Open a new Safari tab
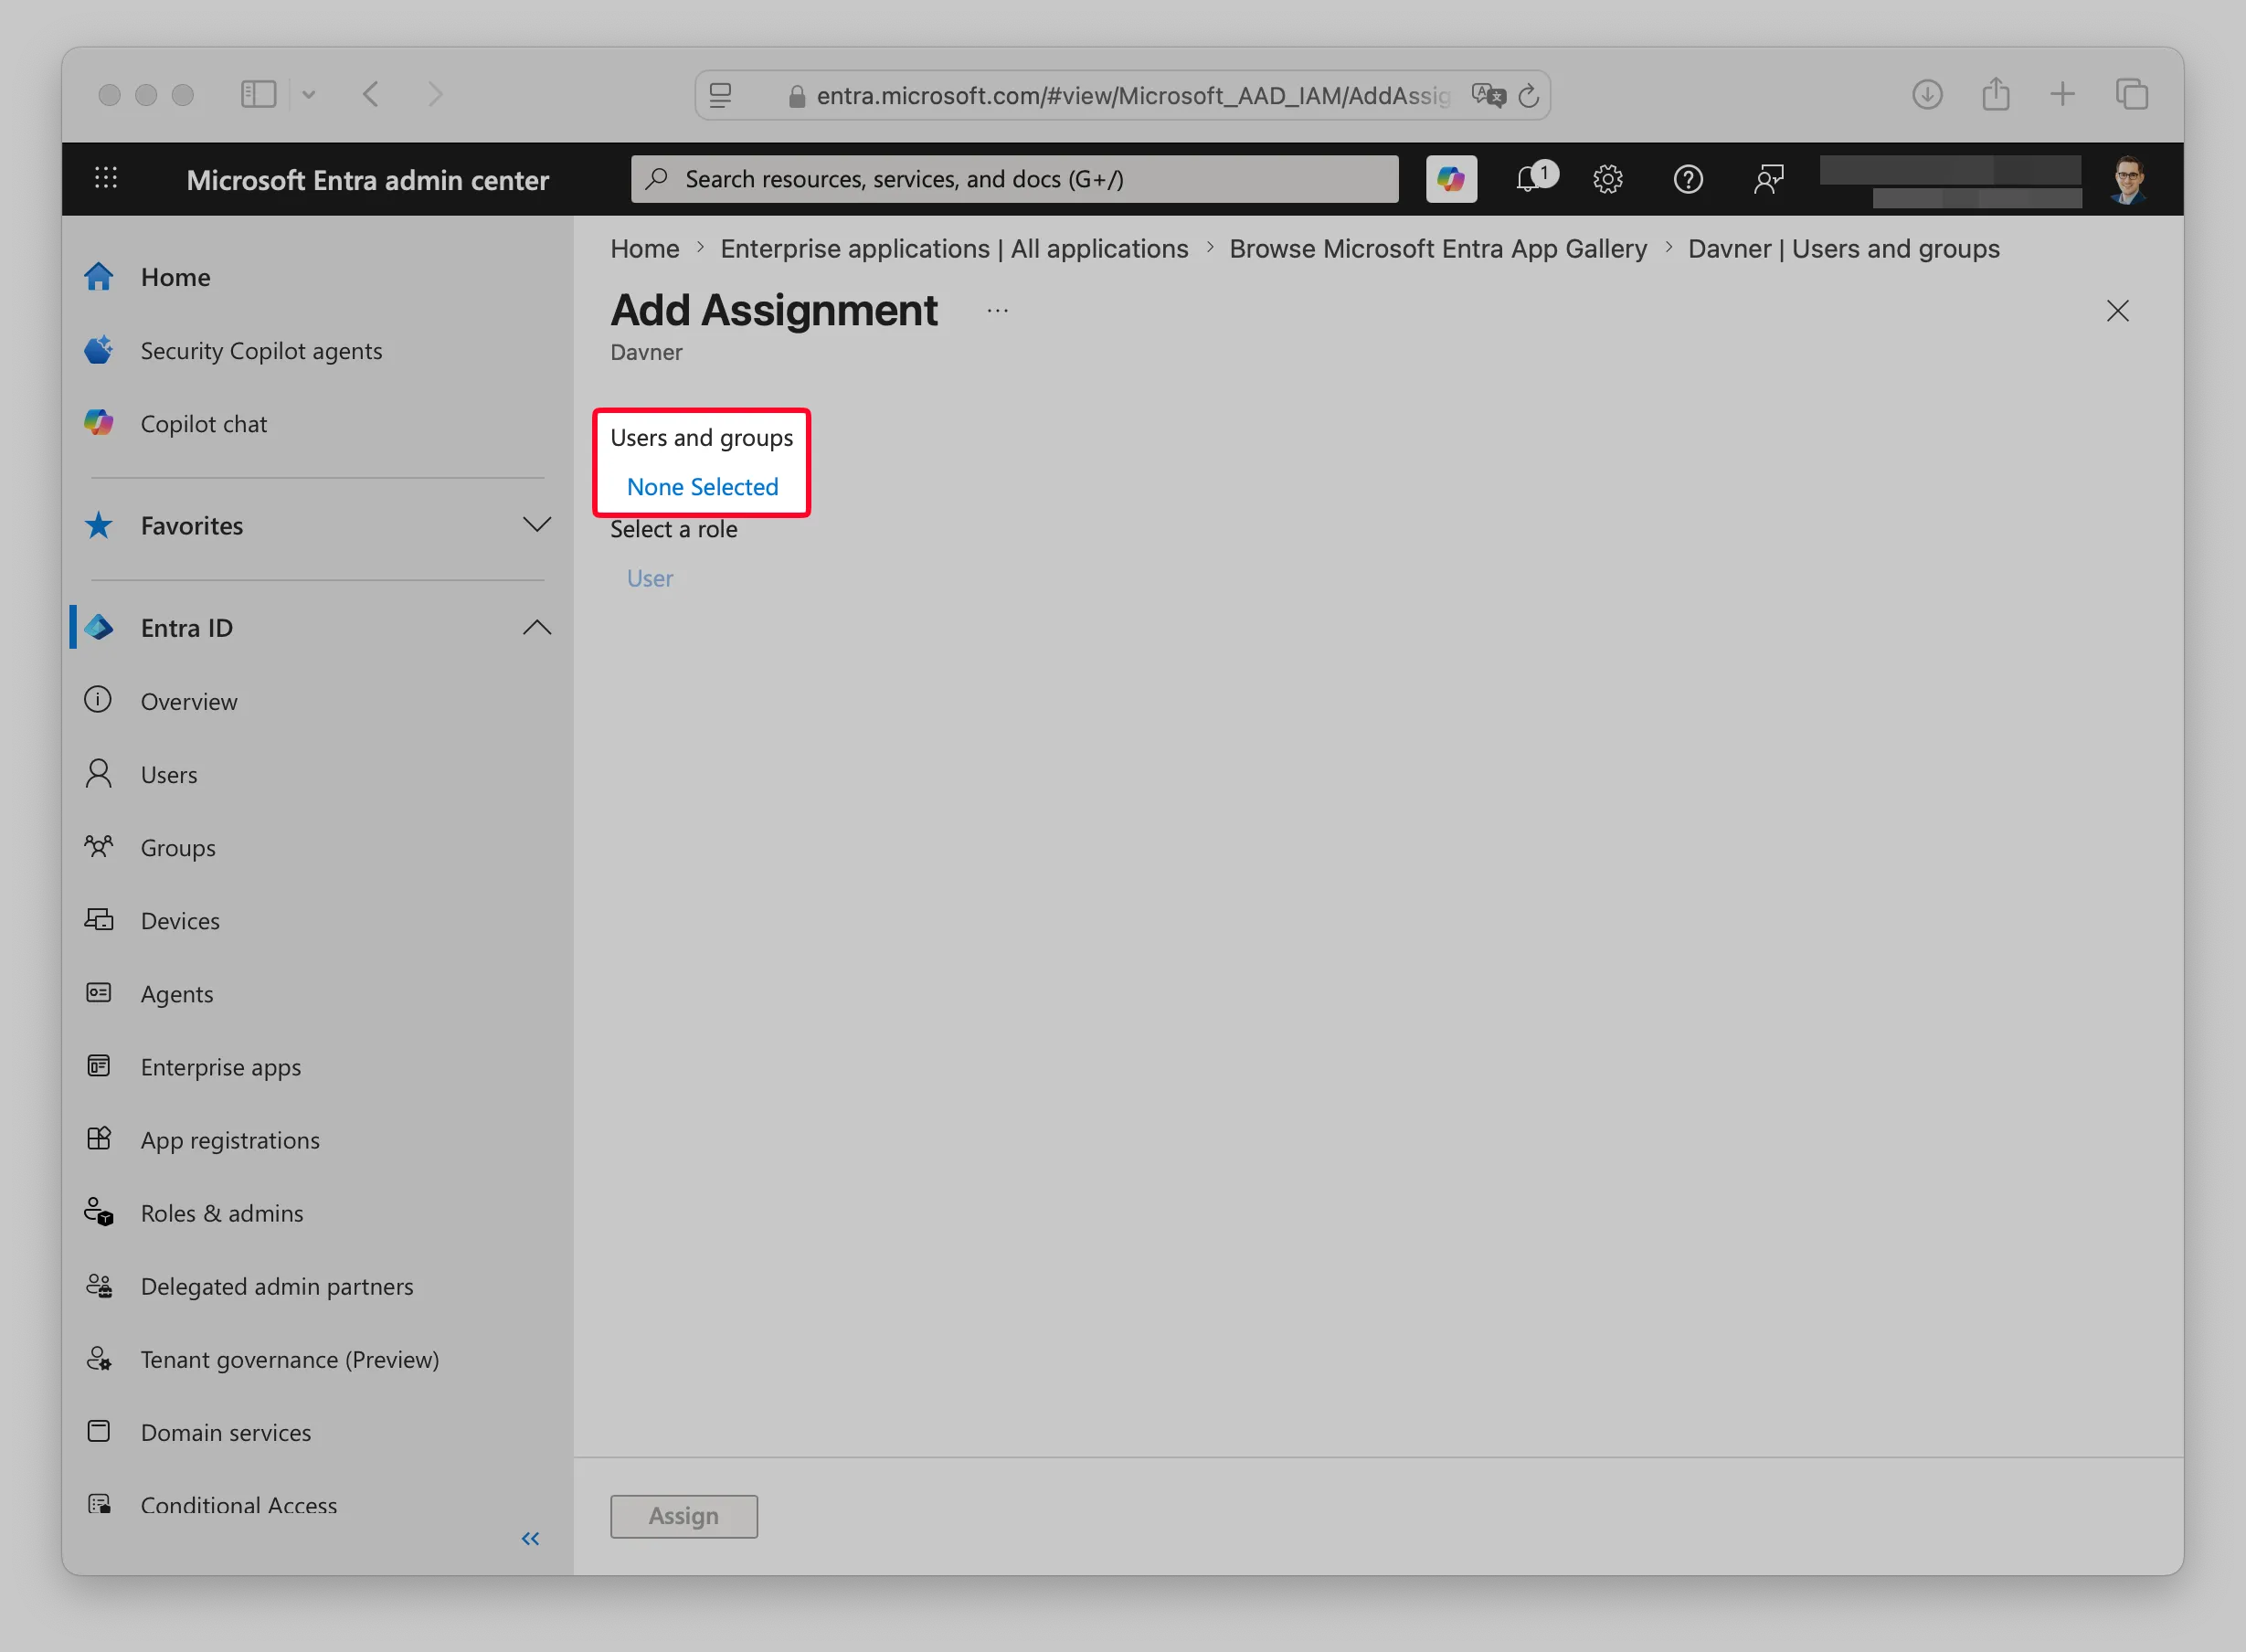 pos(2062,95)
